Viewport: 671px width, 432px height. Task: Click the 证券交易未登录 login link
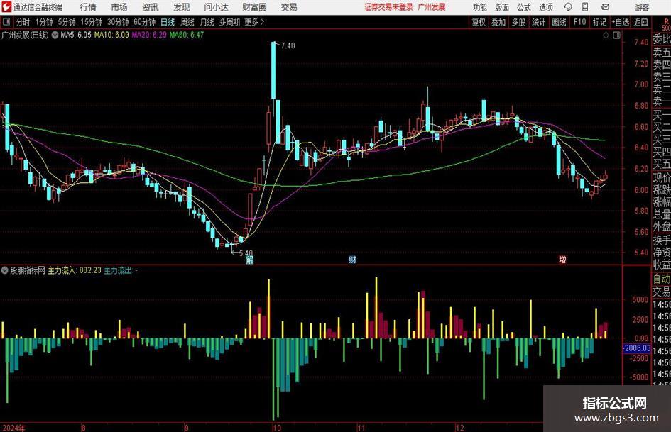[x=388, y=7]
